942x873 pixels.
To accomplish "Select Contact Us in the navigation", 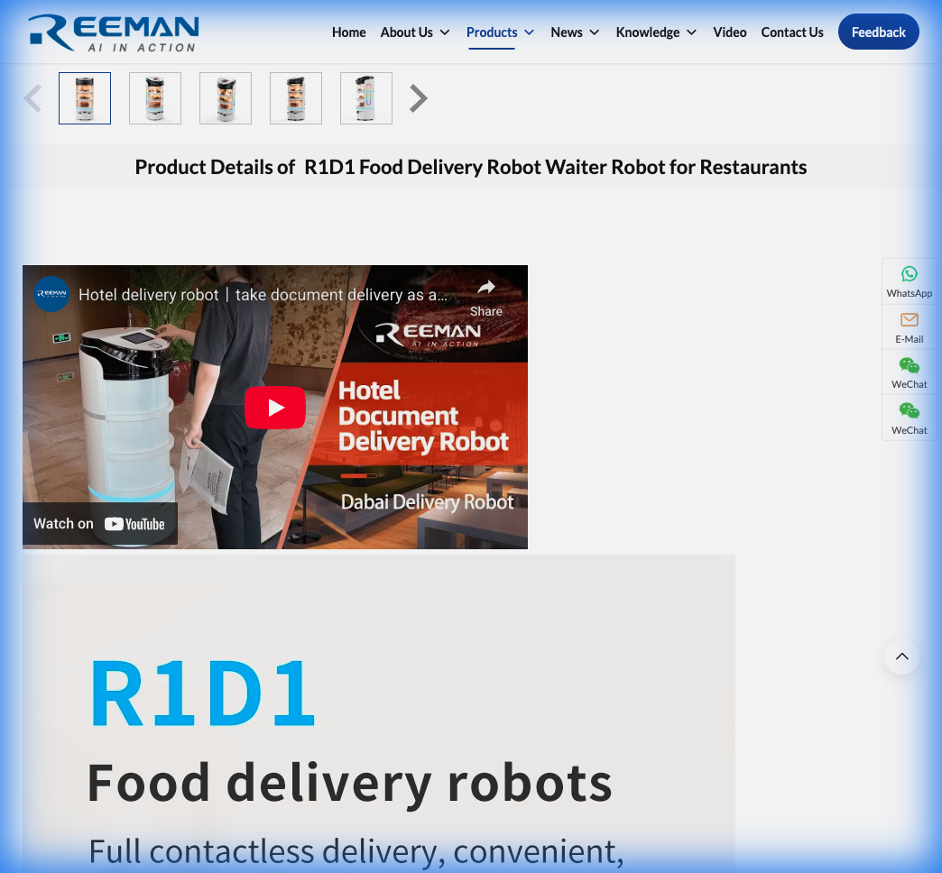I will [792, 32].
